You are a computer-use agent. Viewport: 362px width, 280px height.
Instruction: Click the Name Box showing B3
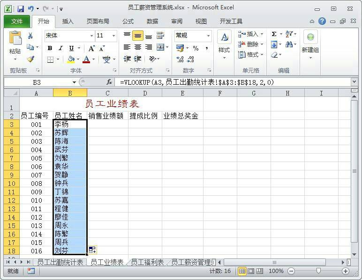click(x=37, y=82)
